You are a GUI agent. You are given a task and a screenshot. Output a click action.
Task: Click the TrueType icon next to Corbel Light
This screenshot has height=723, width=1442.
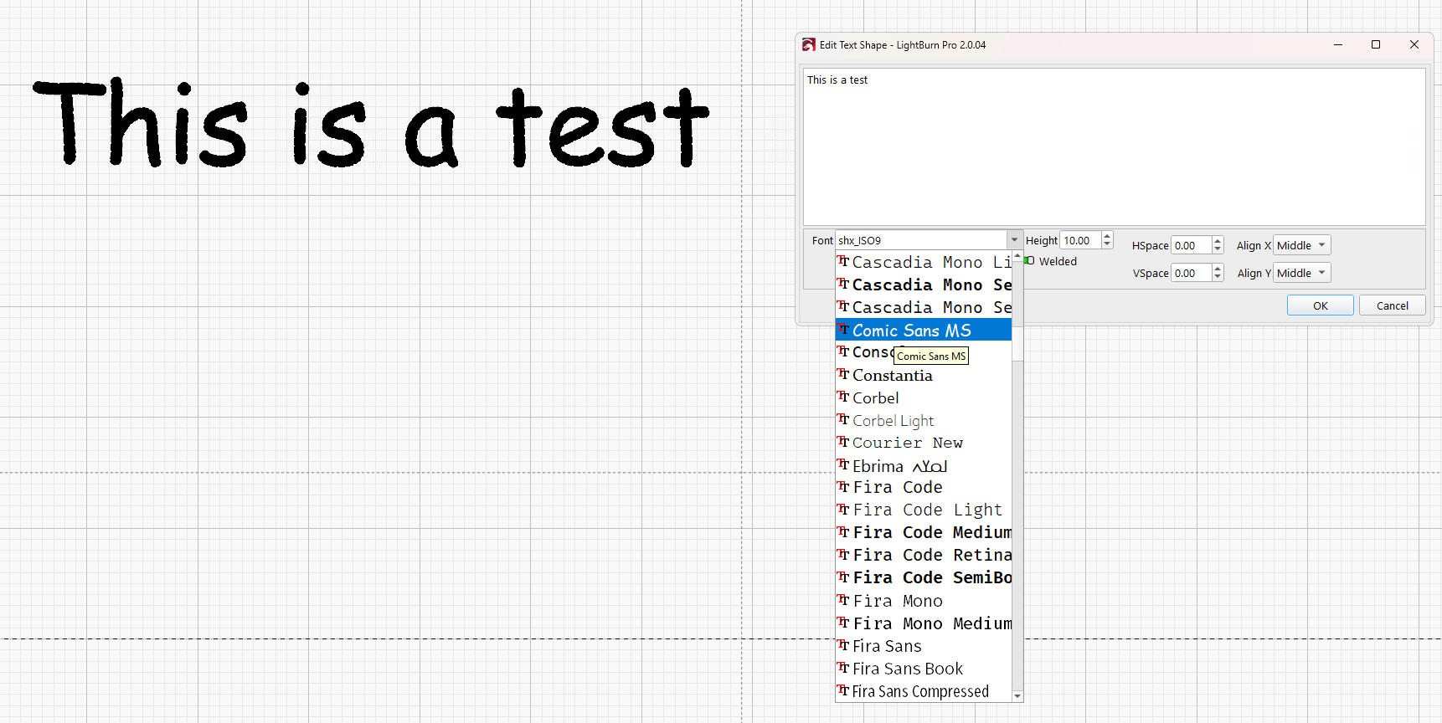[x=843, y=420]
